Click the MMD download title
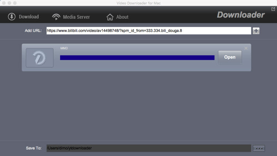 64,48
